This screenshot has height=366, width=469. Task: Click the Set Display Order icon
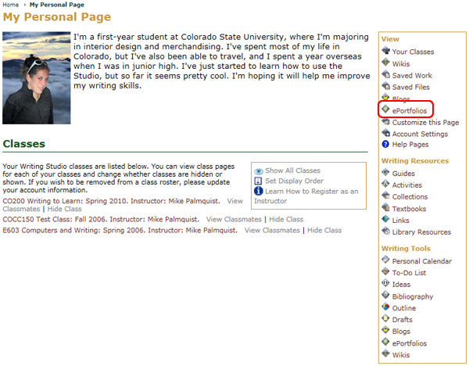(x=258, y=181)
